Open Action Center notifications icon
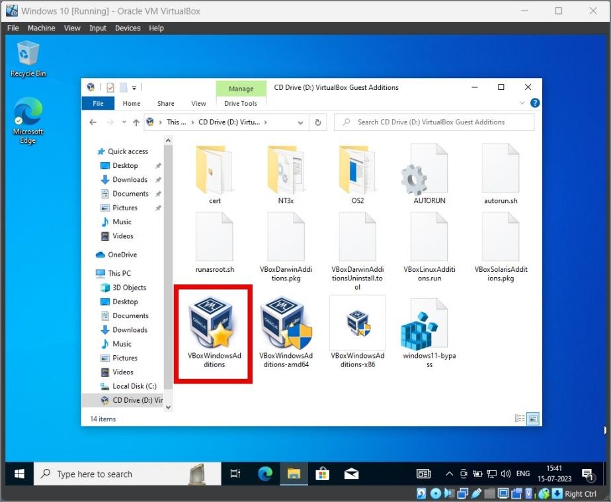The image size is (611, 502). 588,474
